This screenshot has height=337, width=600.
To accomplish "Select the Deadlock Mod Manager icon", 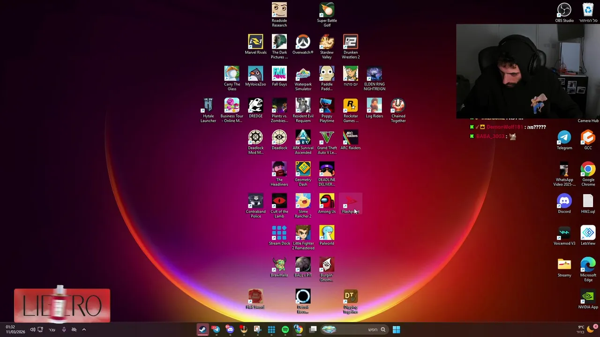I will 255,142.
